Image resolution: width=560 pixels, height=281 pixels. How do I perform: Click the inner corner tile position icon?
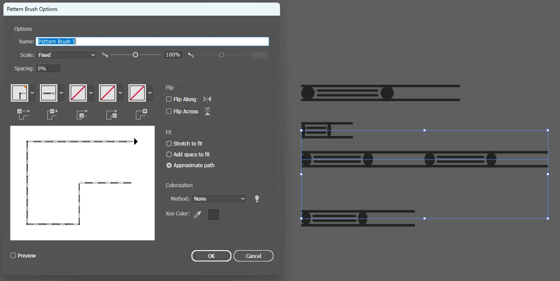coord(82,114)
